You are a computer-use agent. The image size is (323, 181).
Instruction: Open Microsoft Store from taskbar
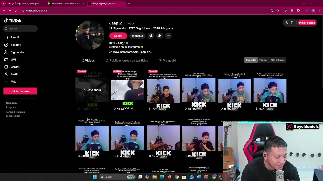click(184, 177)
